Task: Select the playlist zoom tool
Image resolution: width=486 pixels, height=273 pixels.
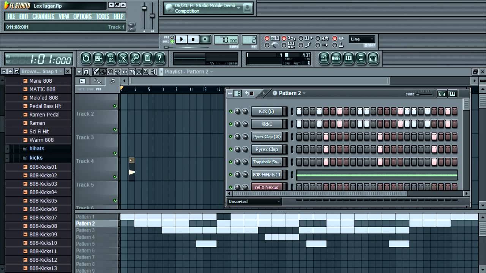Action: point(146,71)
